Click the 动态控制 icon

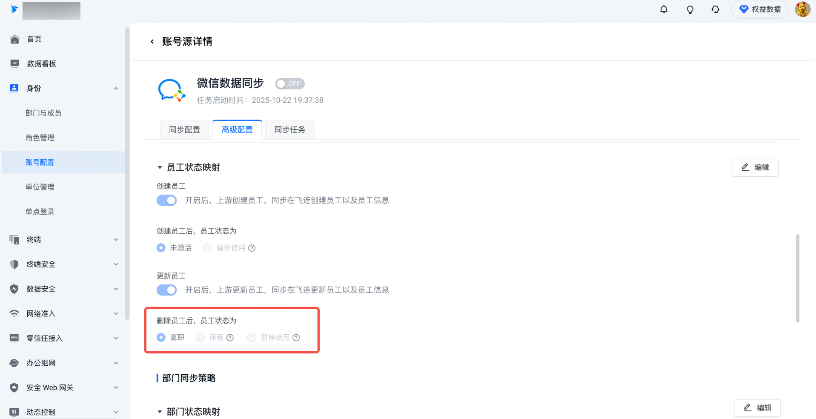[x=14, y=412]
